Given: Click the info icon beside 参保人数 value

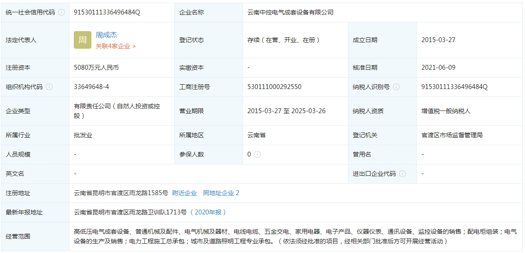Looking at the screenshot, I should coord(257,154).
